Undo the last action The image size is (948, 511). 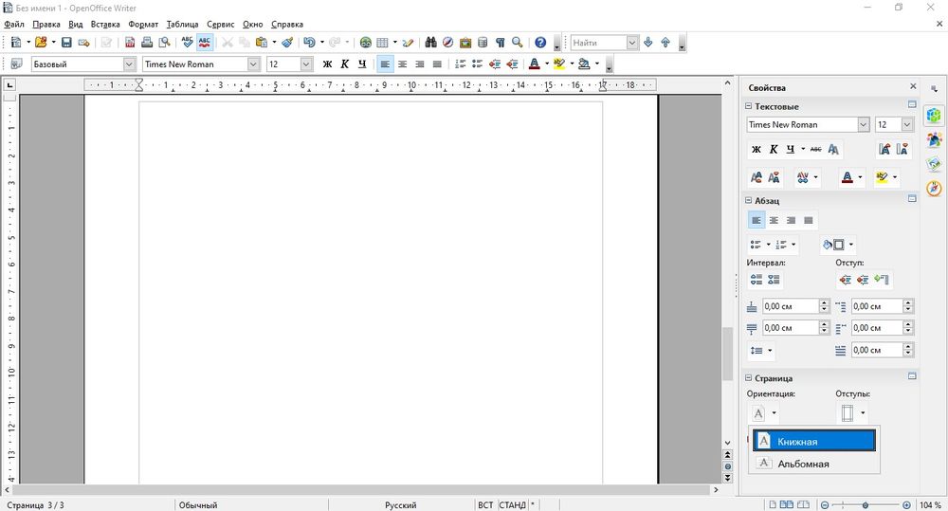click(x=309, y=43)
